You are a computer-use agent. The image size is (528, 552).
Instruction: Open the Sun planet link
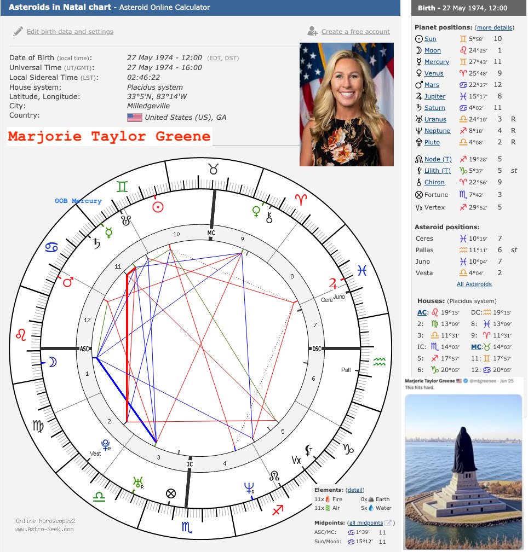431,39
